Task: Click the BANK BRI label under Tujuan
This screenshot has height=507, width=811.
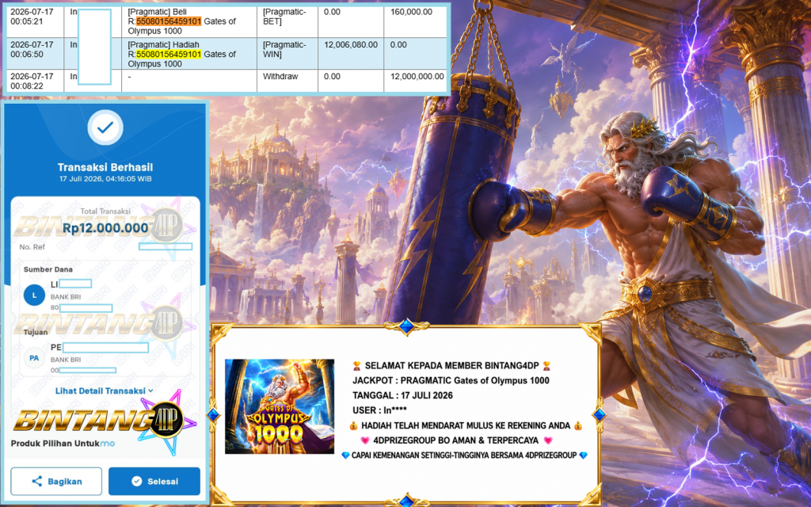Action: [66, 360]
